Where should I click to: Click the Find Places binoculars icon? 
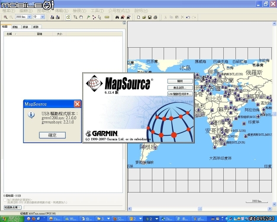click(x=117, y=17)
